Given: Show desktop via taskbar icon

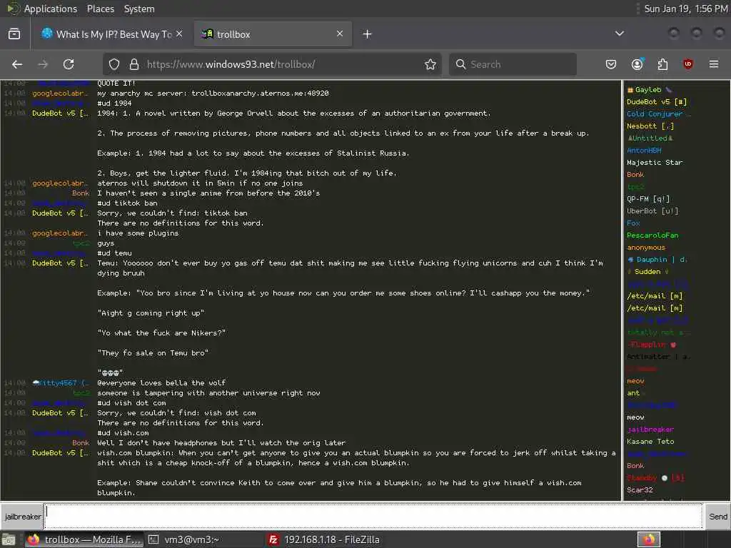Looking at the screenshot, I should (9, 539).
